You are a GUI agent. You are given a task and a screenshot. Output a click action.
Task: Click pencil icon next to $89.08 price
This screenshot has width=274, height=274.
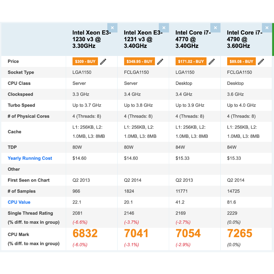[261, 62]
